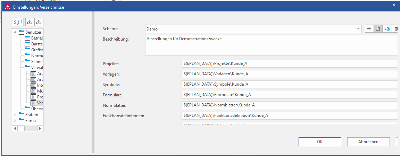Save the schema using the floppy disk icon
Viewport: 401px width, 156px height.
pos(378,29)
